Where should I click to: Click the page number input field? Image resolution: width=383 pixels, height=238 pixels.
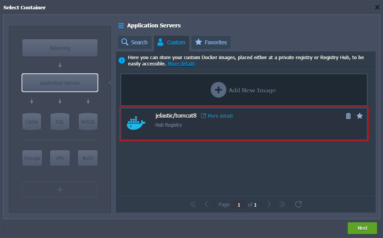coord(239,205)
